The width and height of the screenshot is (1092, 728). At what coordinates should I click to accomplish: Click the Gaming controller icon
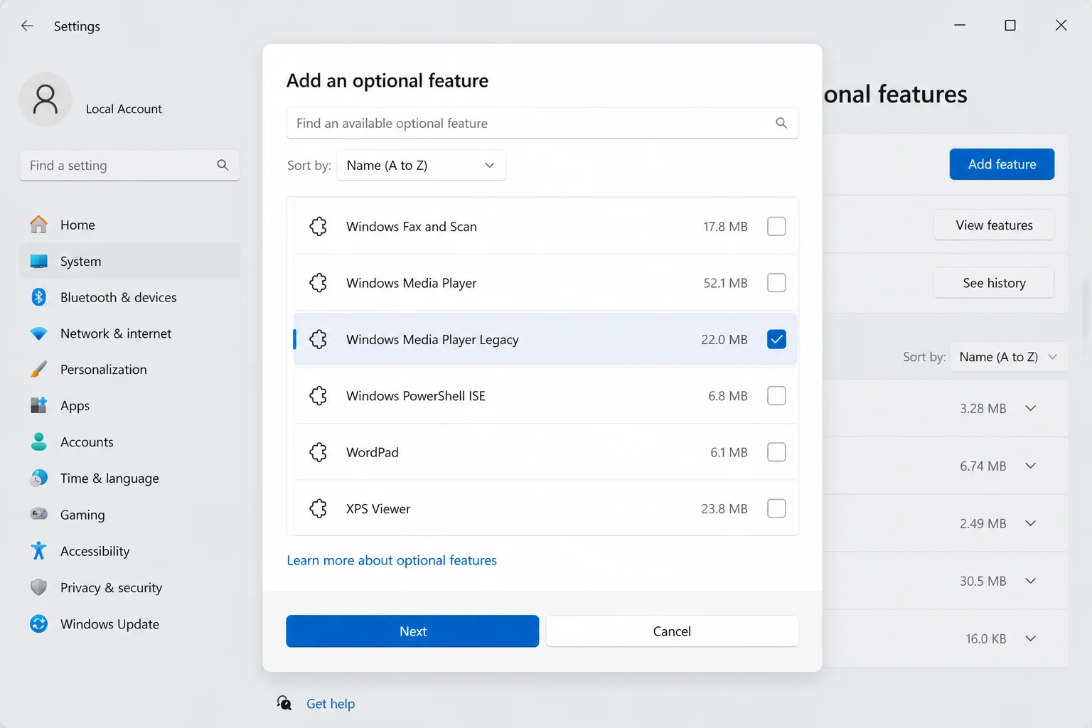click(x=39, y=514)
